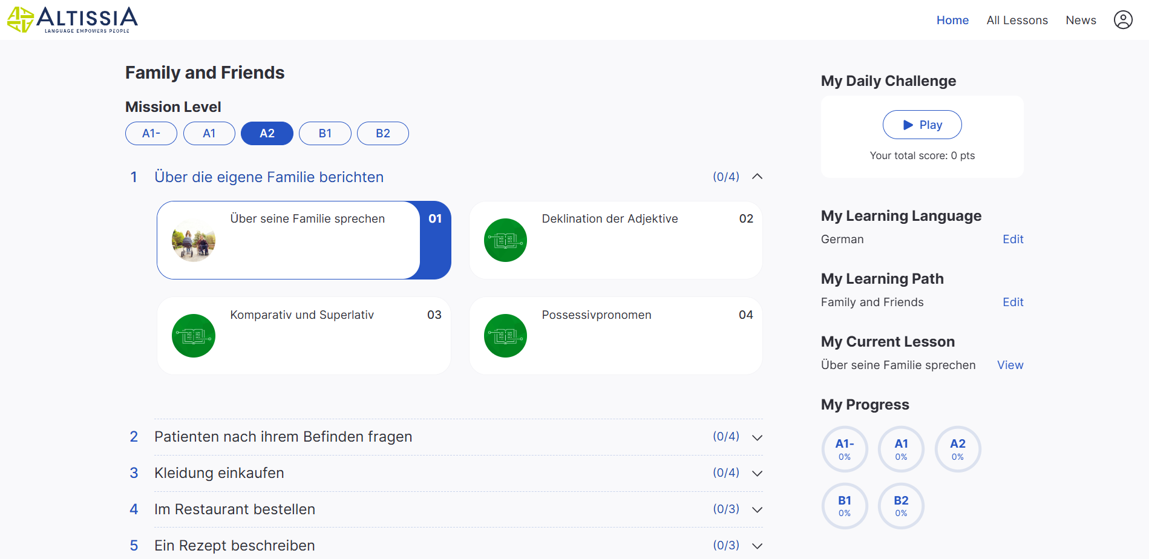Click the Ein Rezept beschreiben title
The height and width of the screenshot is (559, 1149).
235,546
